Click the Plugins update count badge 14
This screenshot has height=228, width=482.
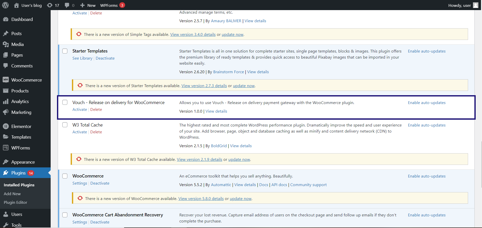31,173
